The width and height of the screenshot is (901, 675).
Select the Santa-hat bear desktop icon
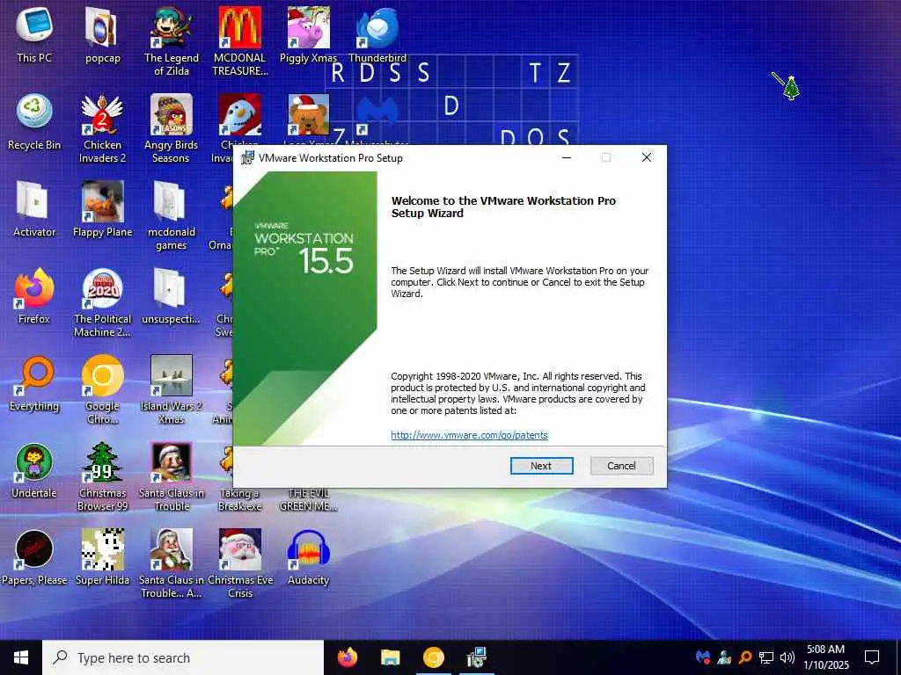308,115
